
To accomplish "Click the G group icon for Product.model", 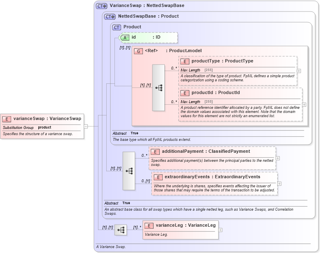I will point(138,51).
